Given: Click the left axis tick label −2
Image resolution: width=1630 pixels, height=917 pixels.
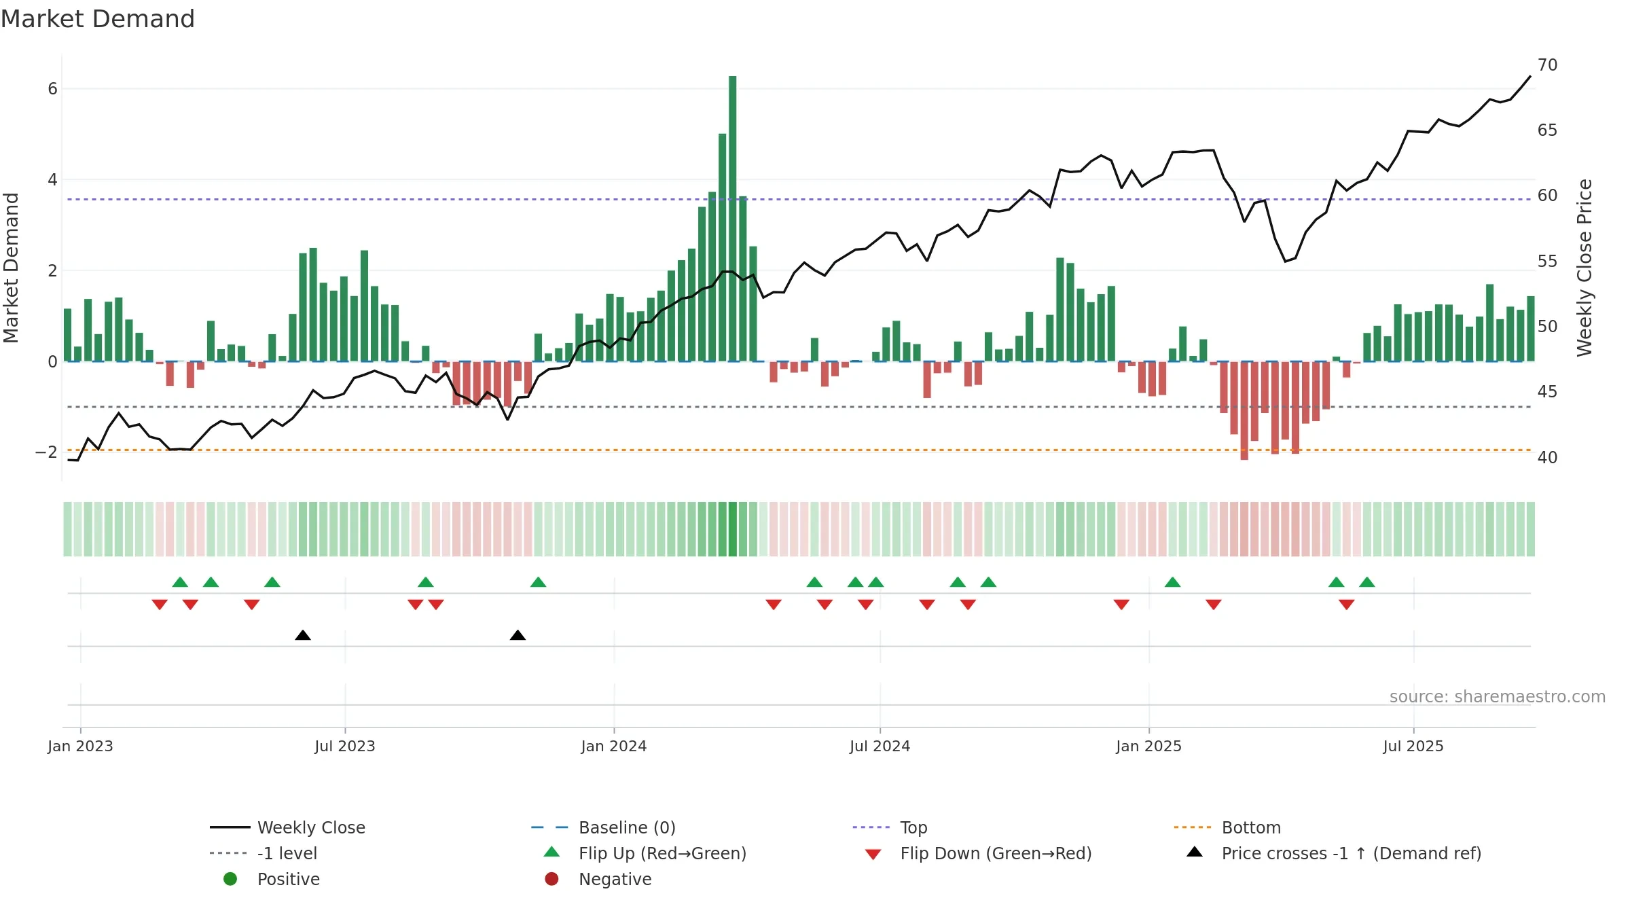Looking at the screenshot, I should [46, 452].
